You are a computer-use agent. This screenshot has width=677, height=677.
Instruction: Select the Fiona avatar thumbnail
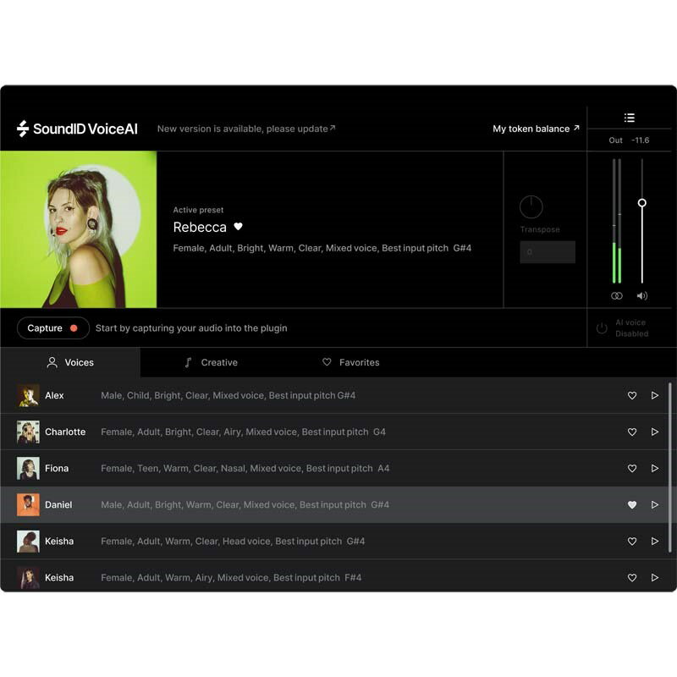coord(28,469)
